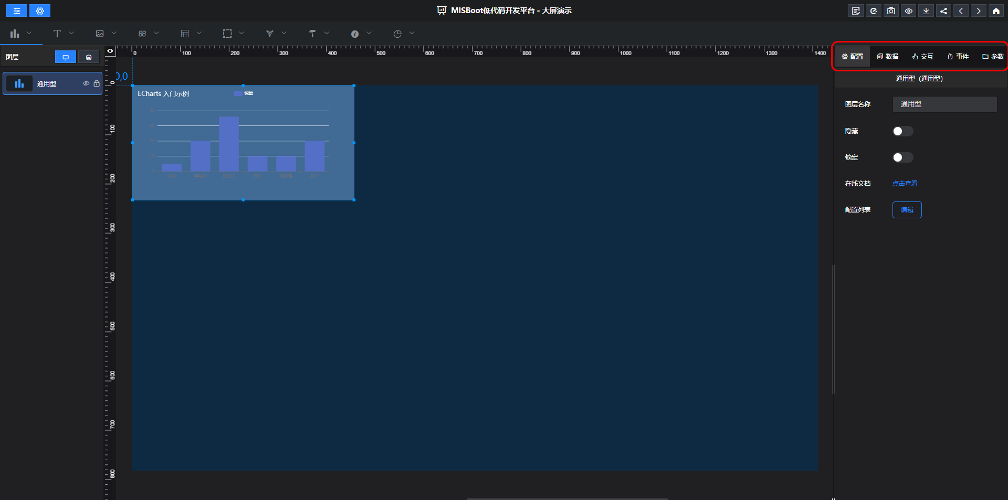Click the 通用型 (通用型) panel header
Image resolution: width=1008 pixels, height=500 pixels.
[919, 79]
